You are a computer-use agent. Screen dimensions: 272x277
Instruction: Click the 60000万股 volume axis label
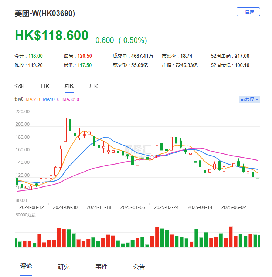pyautogui.click(x=25, y=215)
